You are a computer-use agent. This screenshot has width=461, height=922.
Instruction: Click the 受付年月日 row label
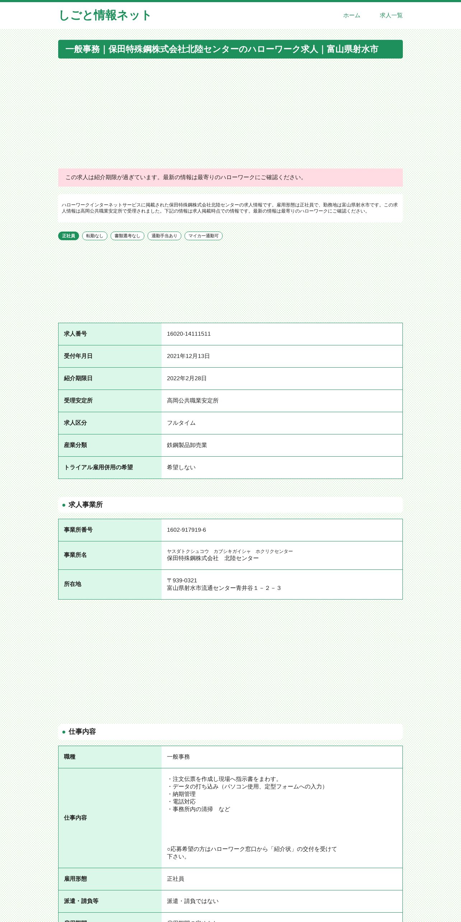pos(78,356)
